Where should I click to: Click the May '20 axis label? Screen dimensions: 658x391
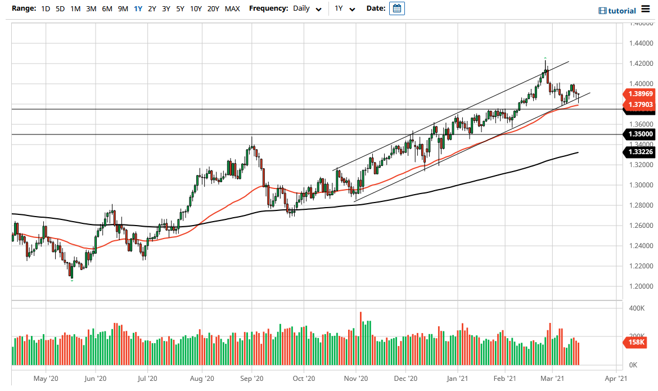click(46, 379)
